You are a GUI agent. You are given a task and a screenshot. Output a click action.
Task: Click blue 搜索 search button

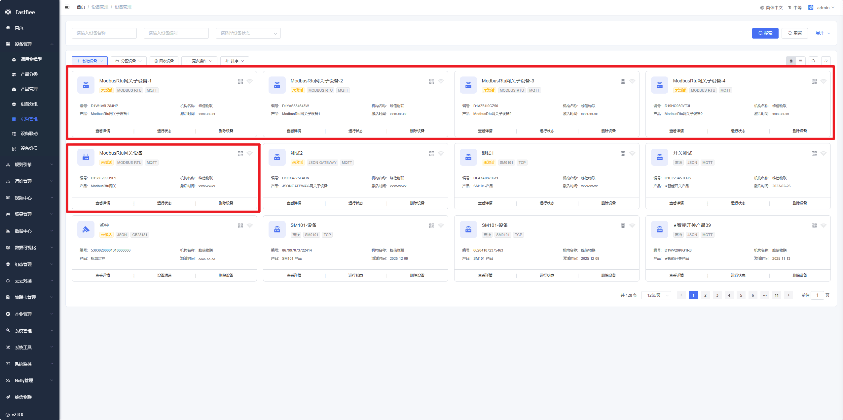coord(765,33)
